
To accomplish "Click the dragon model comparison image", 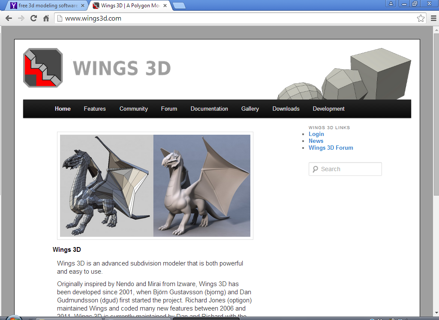I will point(155,186).
